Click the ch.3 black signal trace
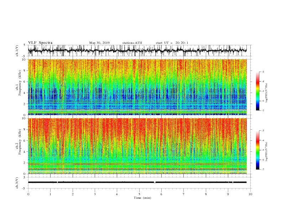Image resolution: width=282 pixels, height=218 pixels. click(137, 182)
